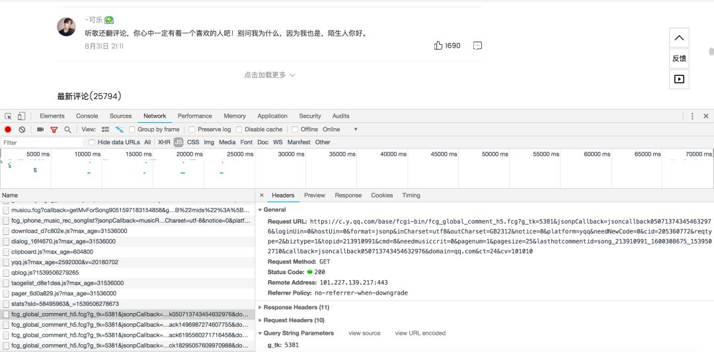Open the Timing tab of the request

click(411, 195)
